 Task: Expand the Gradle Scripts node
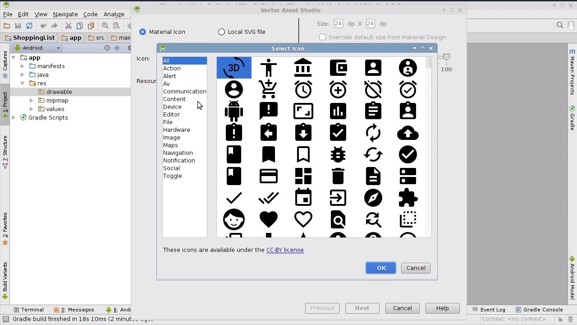click(13, 117)
